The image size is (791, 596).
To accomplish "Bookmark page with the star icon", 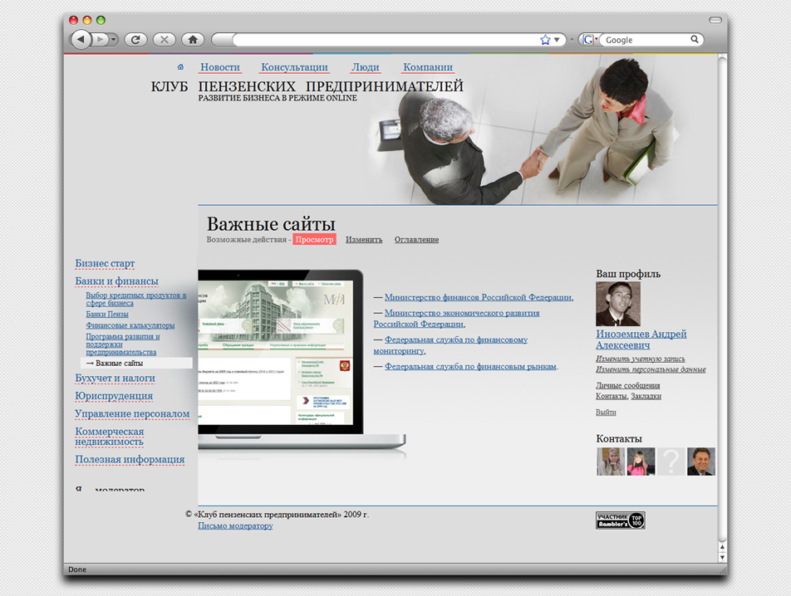I will click(545, 40).
